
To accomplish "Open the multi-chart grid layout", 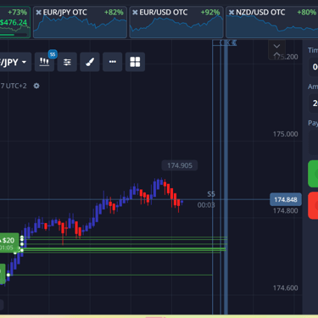I will [x=135, y=62].
